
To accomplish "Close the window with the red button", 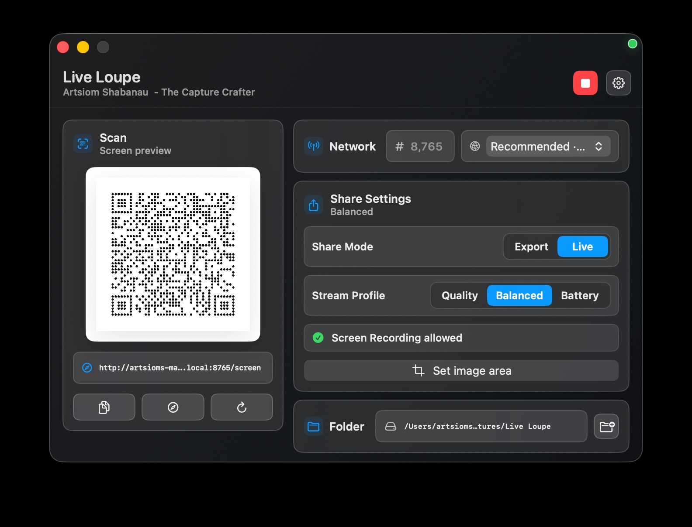I will click(63, 47).
